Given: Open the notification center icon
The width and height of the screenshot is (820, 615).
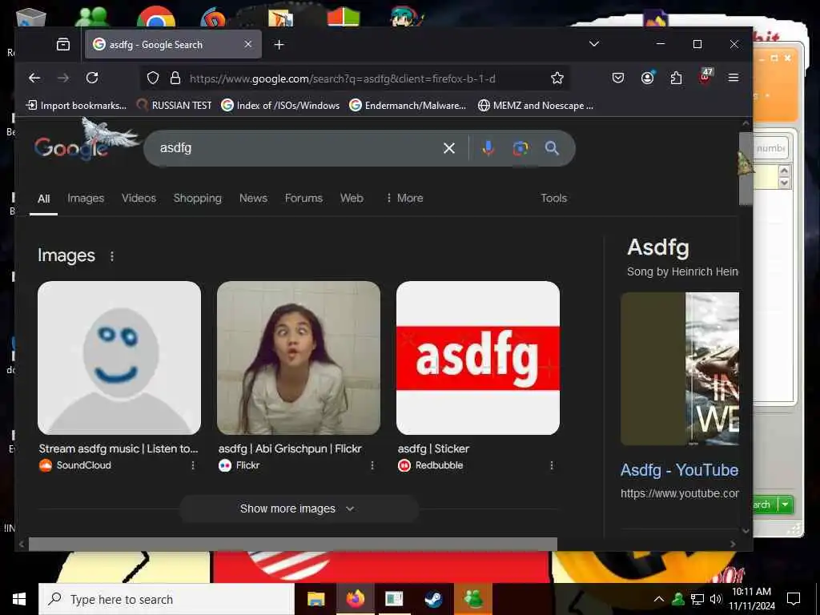Looking at the screenshot, I should click(x=794, y=599).
